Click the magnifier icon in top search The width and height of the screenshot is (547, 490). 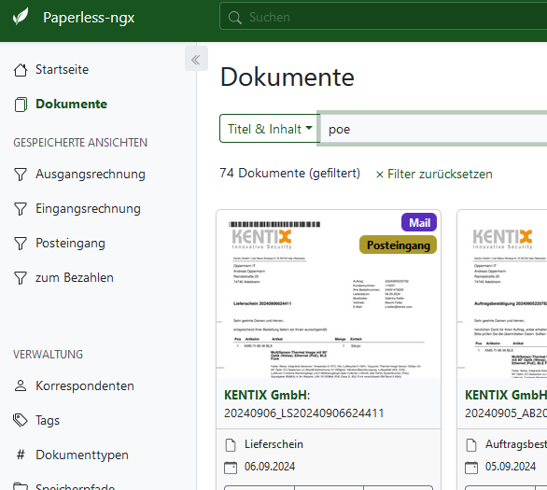click(x=235, y=18)
